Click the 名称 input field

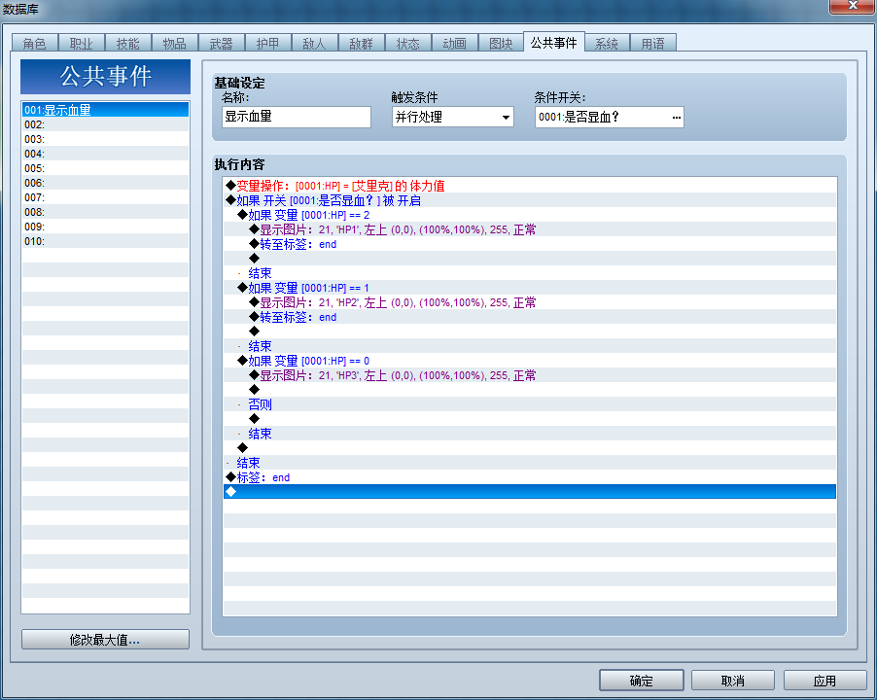297,117
